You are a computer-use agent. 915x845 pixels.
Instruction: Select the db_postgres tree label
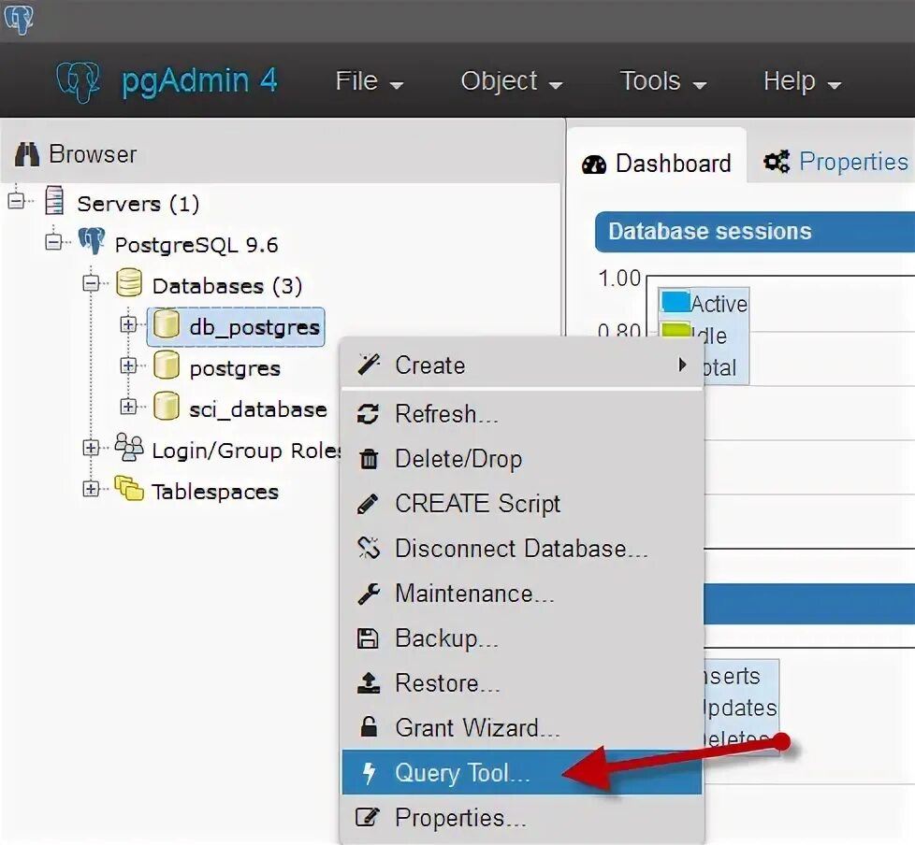tap(254, 327)
